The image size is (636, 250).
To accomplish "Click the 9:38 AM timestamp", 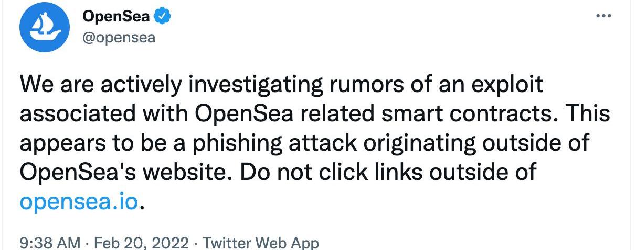I will pos(50,243).
